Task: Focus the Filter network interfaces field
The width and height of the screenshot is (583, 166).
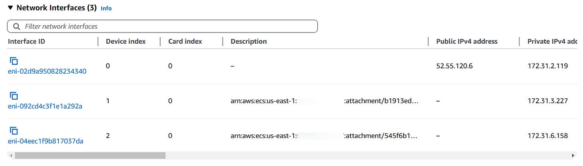Action: pyautogui.click(x=162, y=26)
